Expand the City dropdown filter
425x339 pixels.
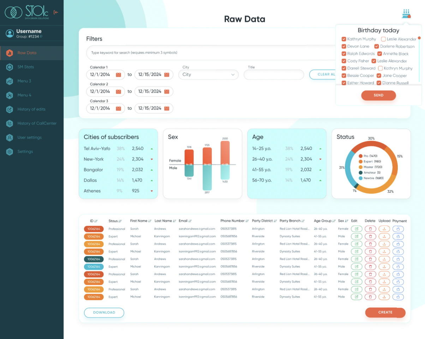(x=209, y=75)
